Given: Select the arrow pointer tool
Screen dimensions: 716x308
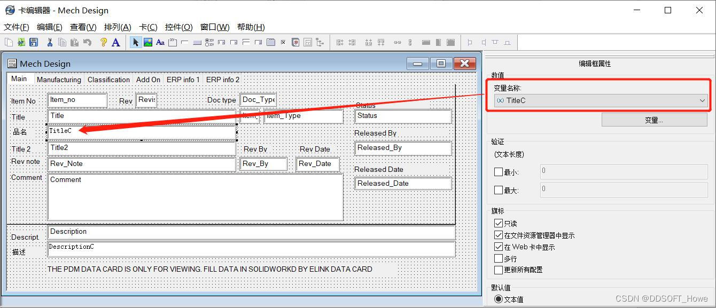Looking at the screenshot, I should 136,42.
